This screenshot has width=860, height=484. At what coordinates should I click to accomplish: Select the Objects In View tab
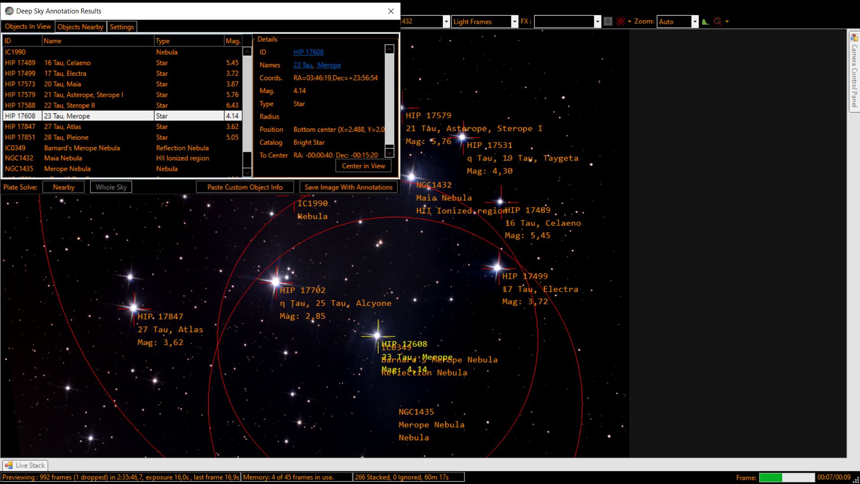[x=28, y=26]
